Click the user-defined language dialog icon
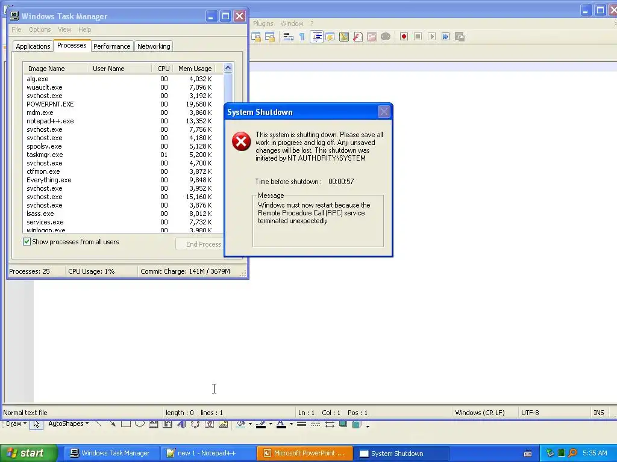The width and height of the screenshot is (617, 462). 330,37
